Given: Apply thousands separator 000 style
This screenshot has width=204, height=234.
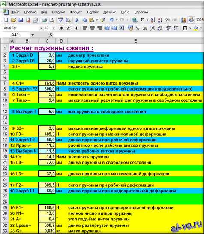Looking at the screenshot, I should [145, 28].
